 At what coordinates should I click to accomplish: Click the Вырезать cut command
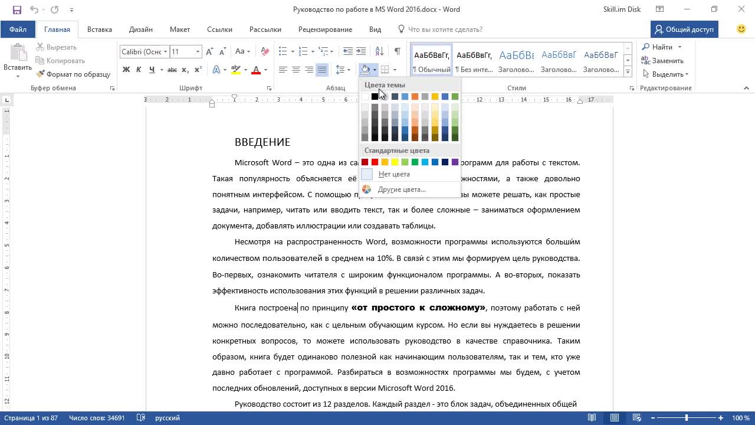click(x=57, y=47)
